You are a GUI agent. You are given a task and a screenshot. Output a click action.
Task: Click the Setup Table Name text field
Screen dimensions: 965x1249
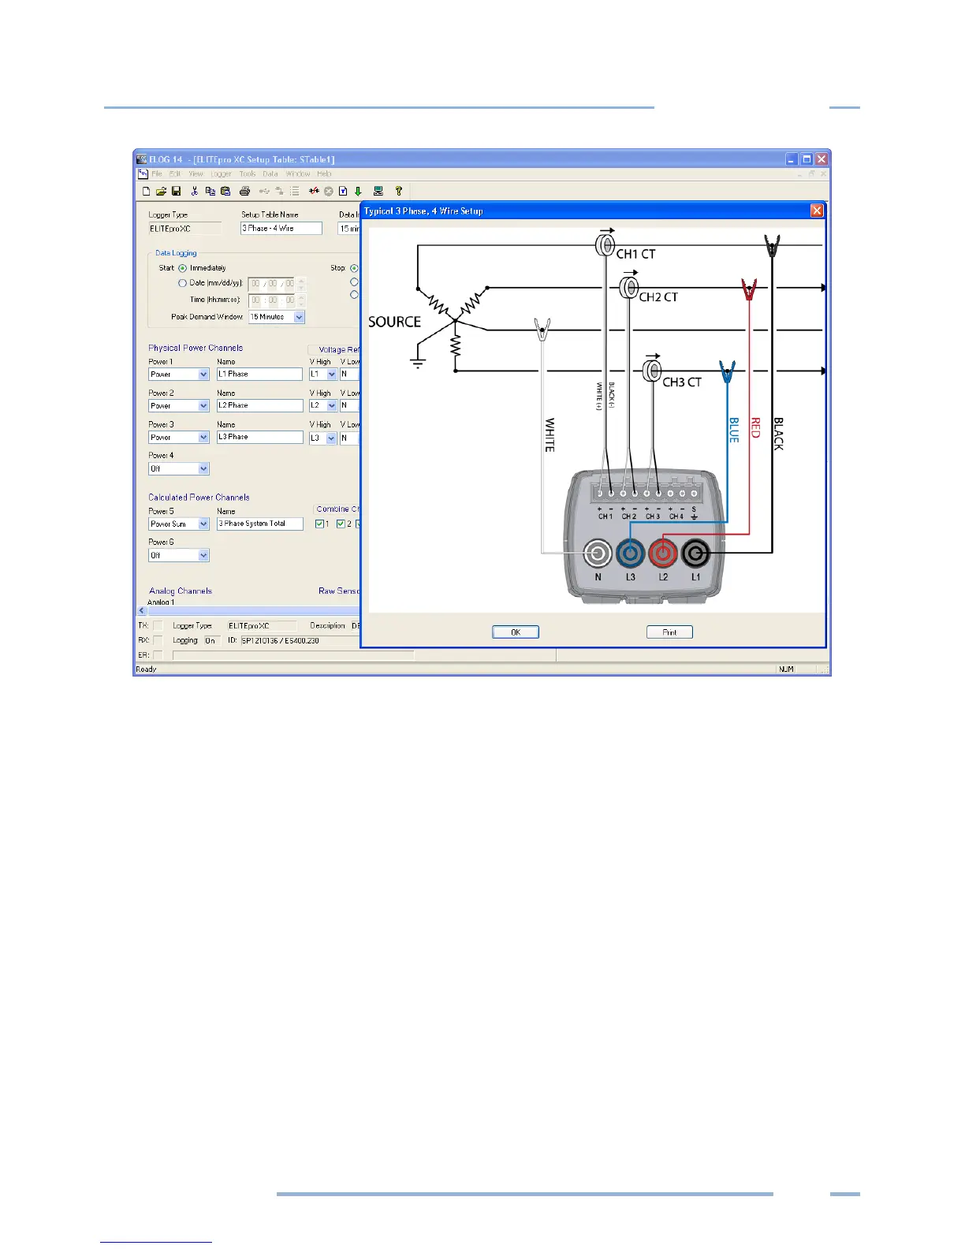(x=281, y=229)
